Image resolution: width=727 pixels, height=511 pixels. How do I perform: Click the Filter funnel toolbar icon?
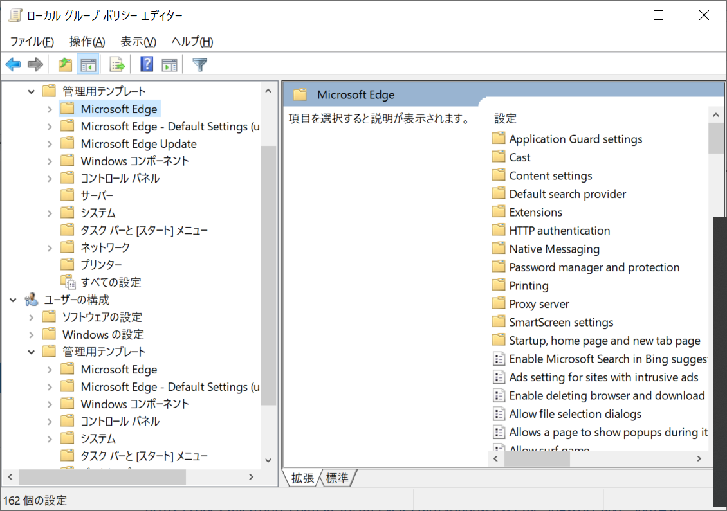[x=200, y=65]
